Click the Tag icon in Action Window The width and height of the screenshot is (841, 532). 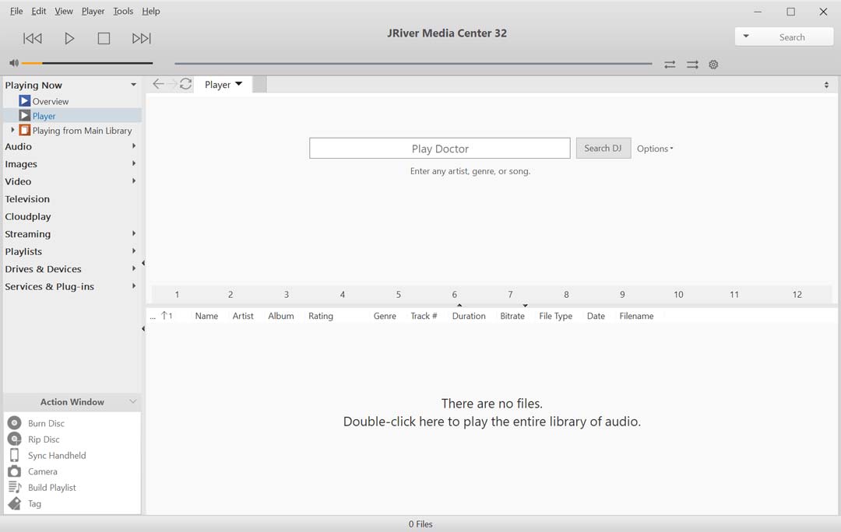click(x=15, y=503)
